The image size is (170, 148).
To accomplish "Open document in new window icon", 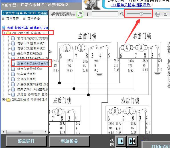I will [x=165, y=14].
